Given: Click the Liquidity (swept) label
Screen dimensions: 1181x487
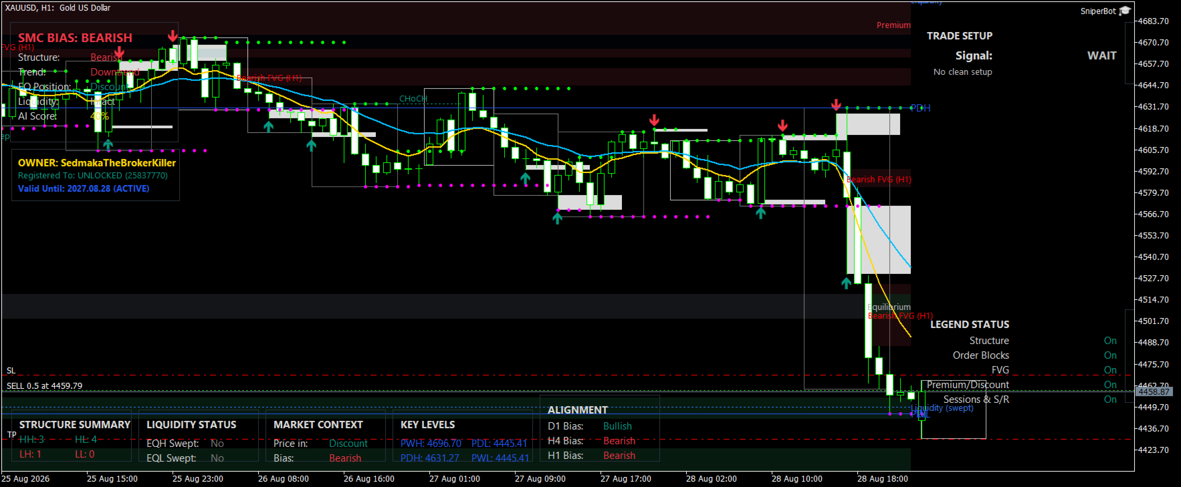Looking at the screenshot, I should pos(942,408).
